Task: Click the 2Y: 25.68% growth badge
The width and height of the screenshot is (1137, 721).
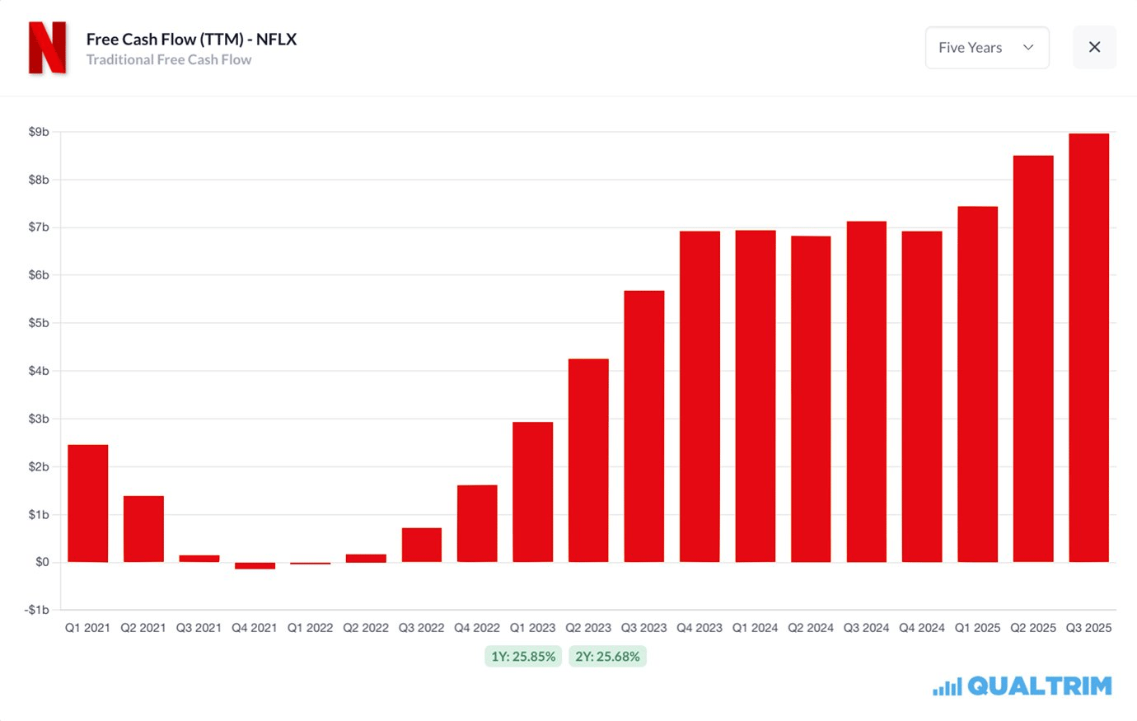Action: pyautogui.click(x=607, y=657)
